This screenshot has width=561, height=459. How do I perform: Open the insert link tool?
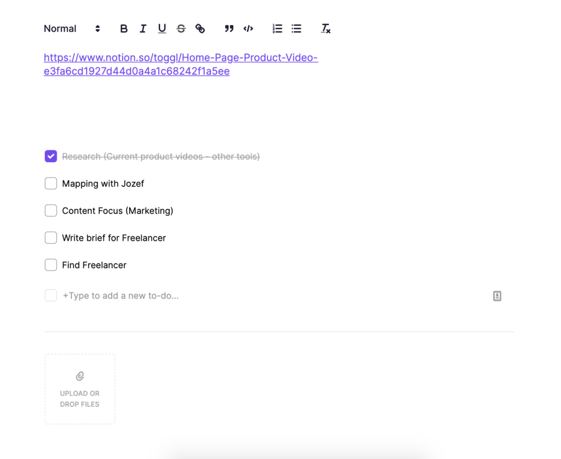click(200, 29)
